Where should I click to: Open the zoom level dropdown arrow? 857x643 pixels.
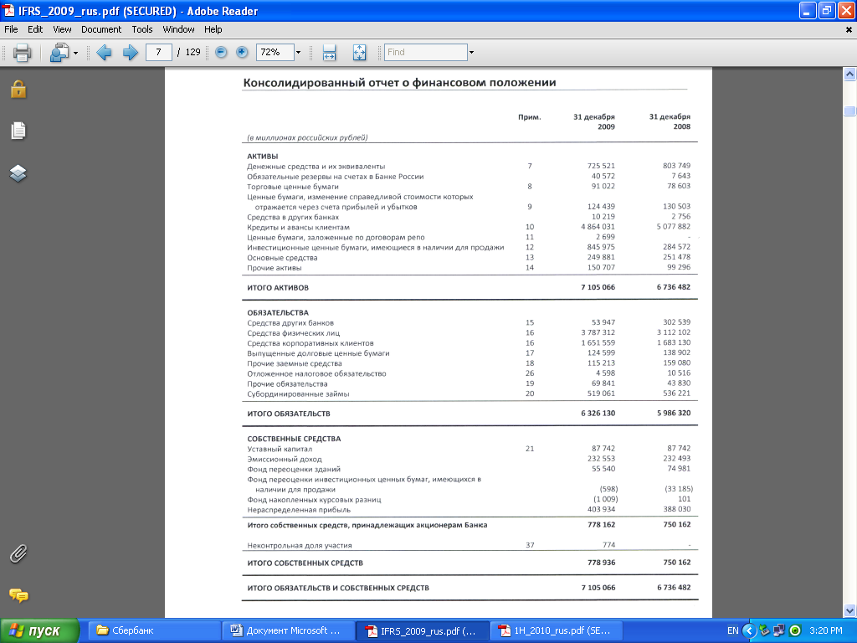point(299,53)
